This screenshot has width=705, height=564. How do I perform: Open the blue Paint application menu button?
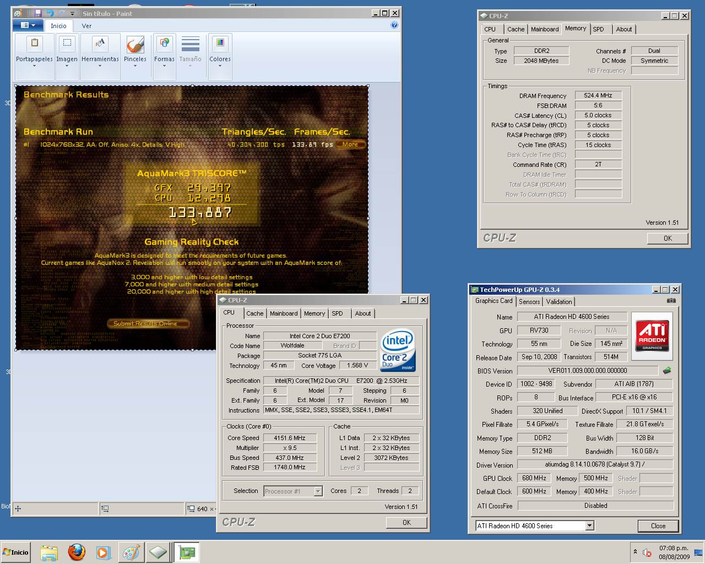coord(28,25)
